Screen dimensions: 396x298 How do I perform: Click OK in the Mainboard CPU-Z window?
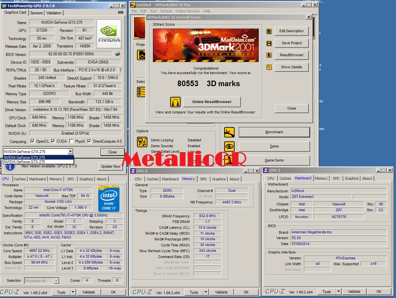pos(379,292)
